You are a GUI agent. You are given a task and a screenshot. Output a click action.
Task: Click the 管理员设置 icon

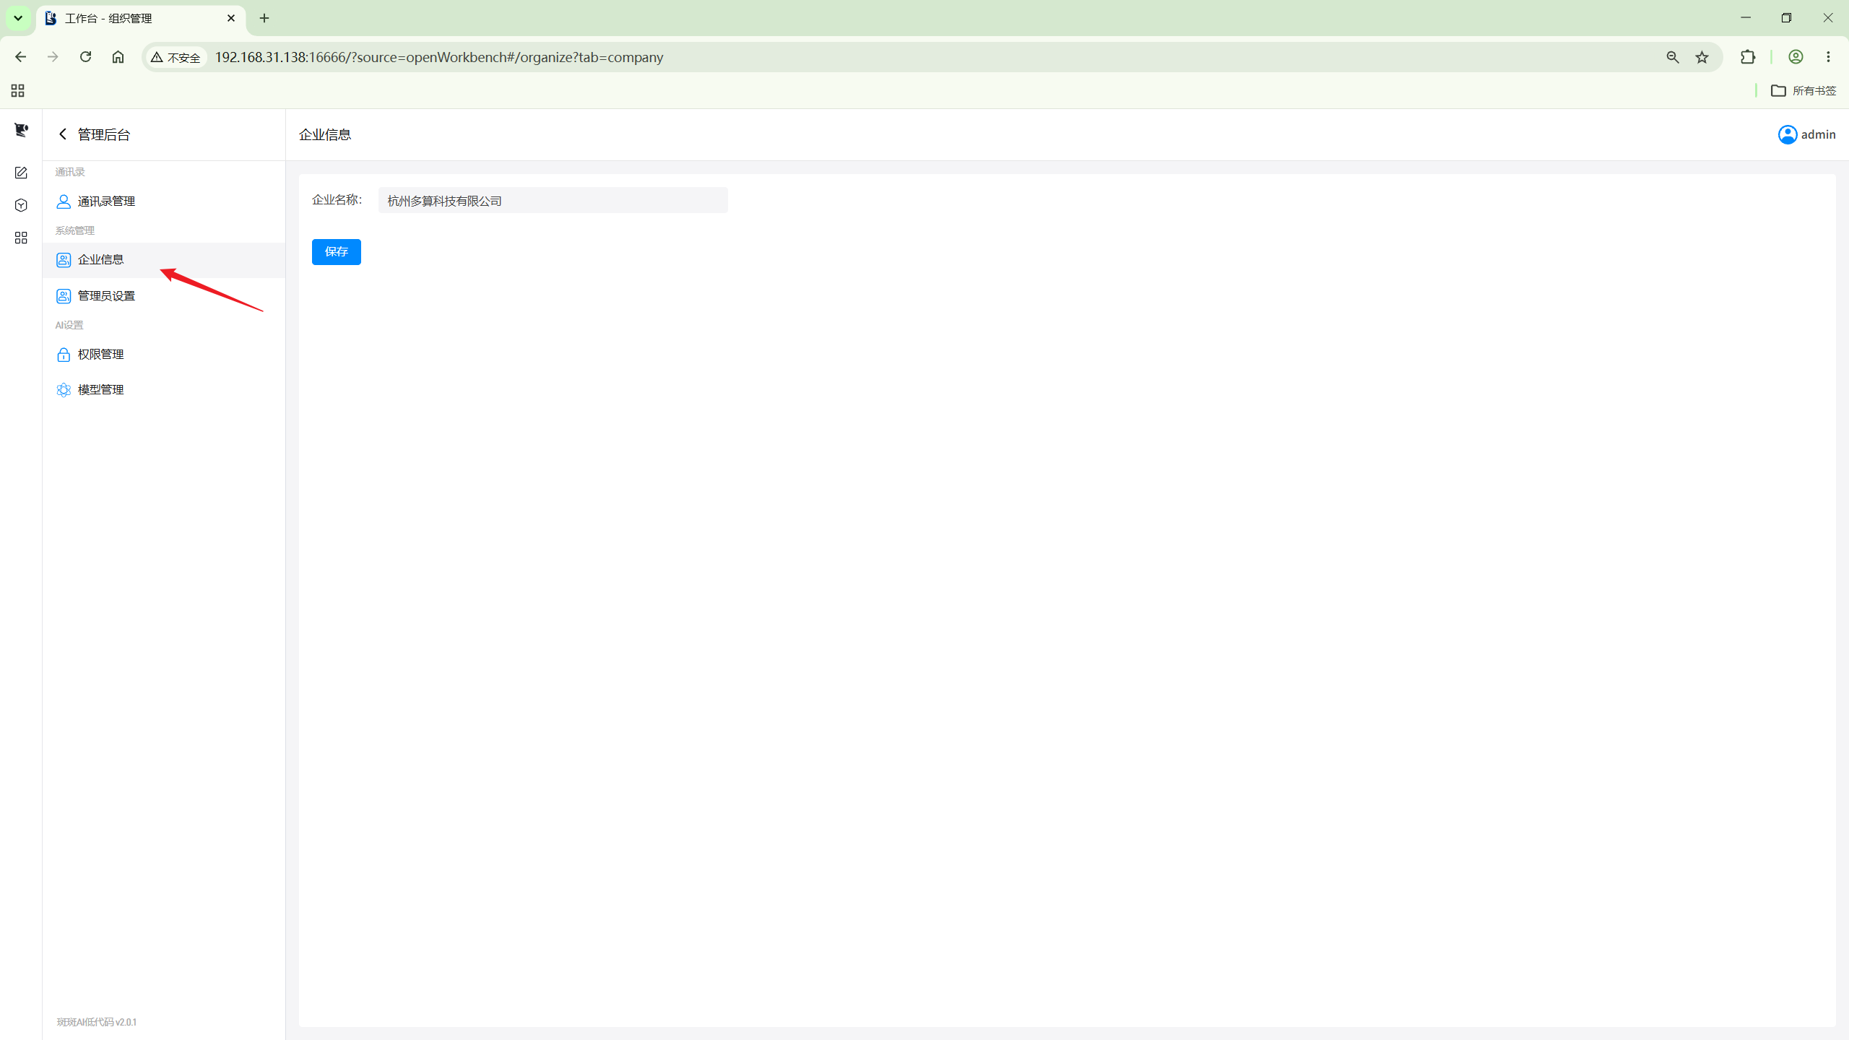click(x=64, y=296)
